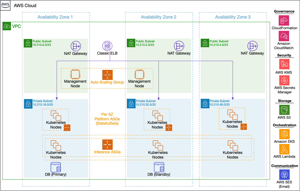Click the AWS SES email icon
Viewport: 300px width, 191px height.
(284, 175)
